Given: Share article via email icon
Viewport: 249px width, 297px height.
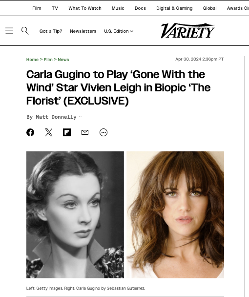Looking at the screenshot, I should [x=85, y=132].
